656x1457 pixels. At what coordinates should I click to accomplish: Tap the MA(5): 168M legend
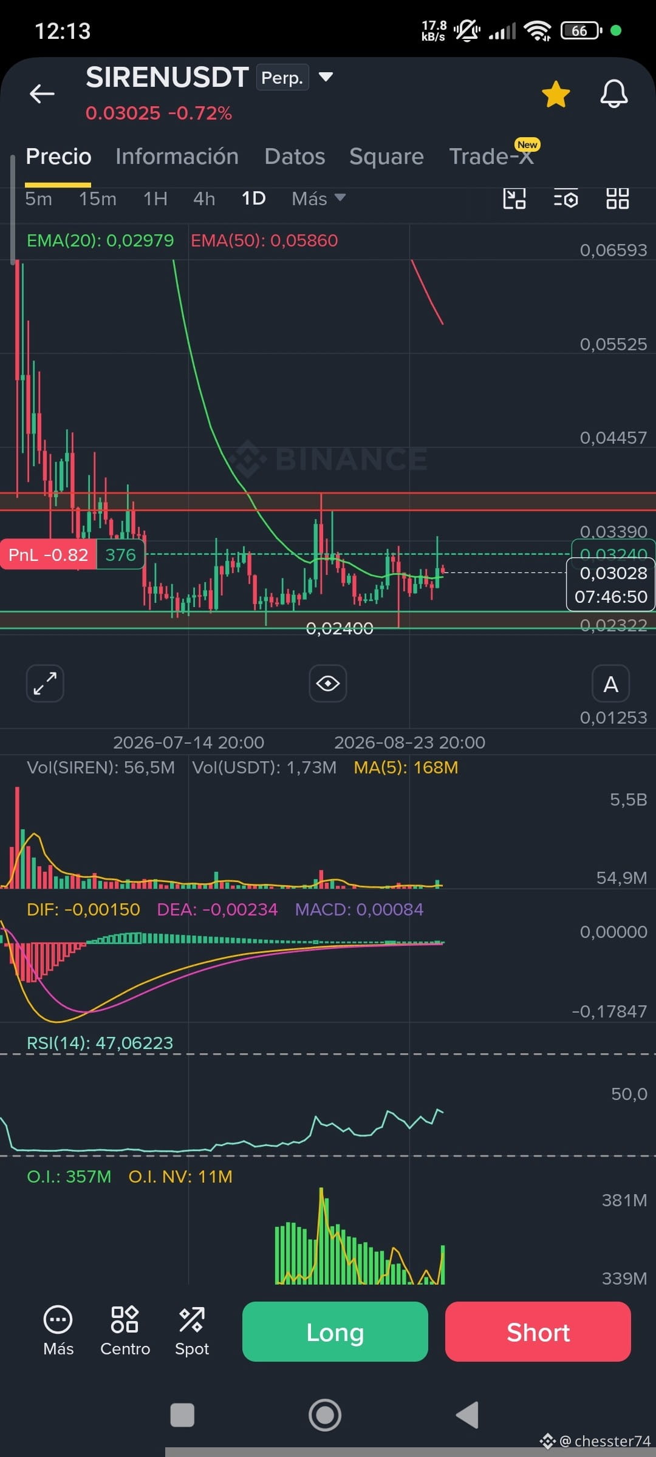pos(406,767)
